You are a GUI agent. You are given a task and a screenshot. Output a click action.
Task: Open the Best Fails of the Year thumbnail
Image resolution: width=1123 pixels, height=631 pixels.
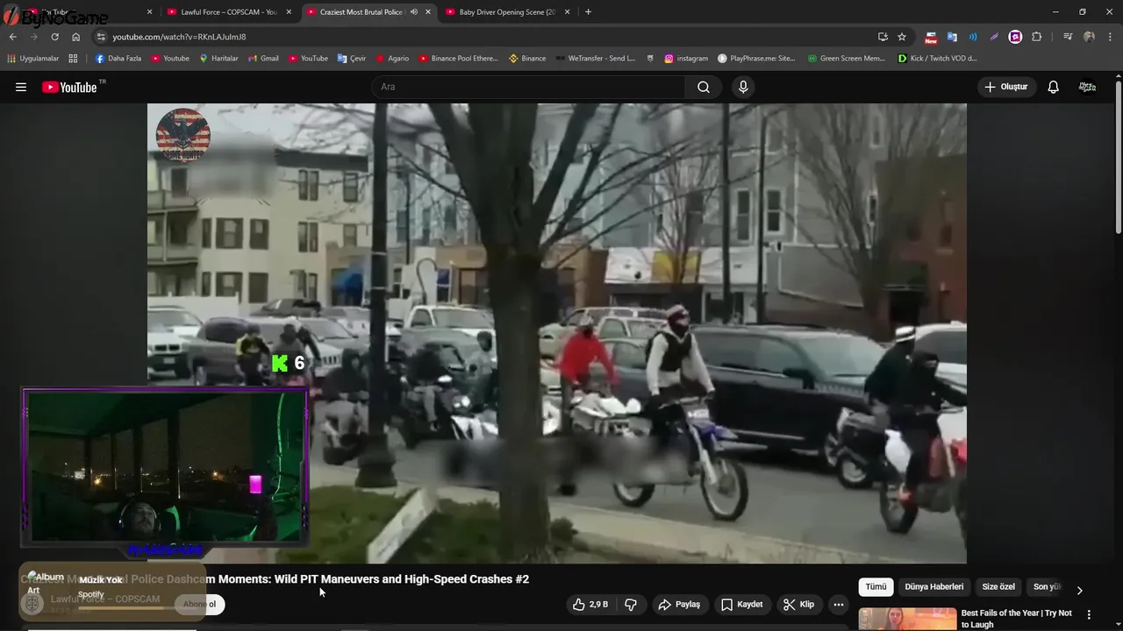click(907, 620)
